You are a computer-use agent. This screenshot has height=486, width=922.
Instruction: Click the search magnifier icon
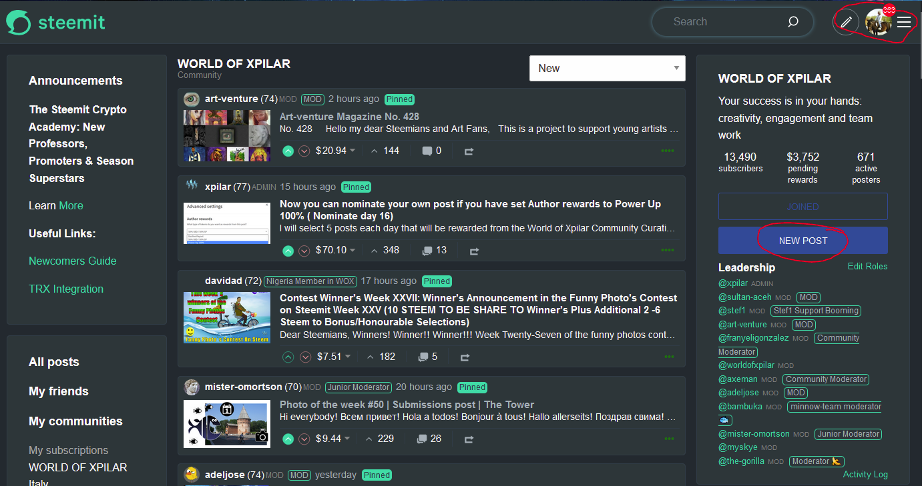pos(793,21)
